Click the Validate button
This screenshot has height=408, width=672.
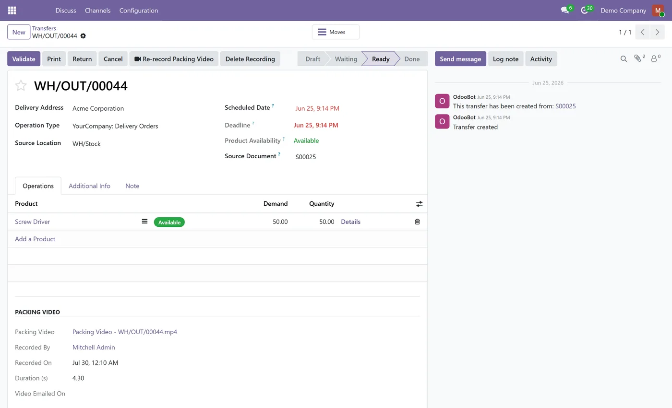[24, 59]
